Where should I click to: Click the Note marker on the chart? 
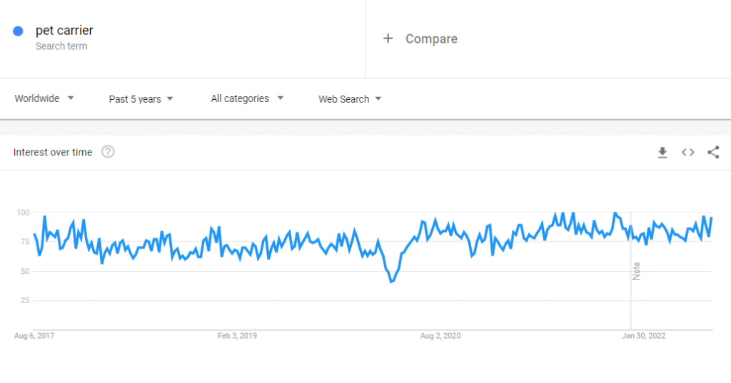636,271
